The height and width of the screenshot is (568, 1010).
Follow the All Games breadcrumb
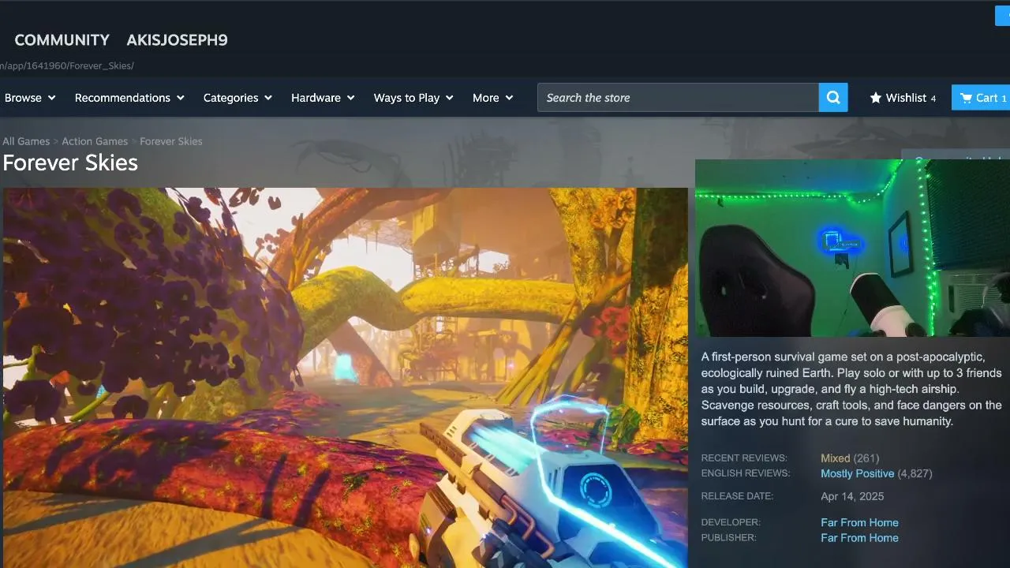coord(26,141)
